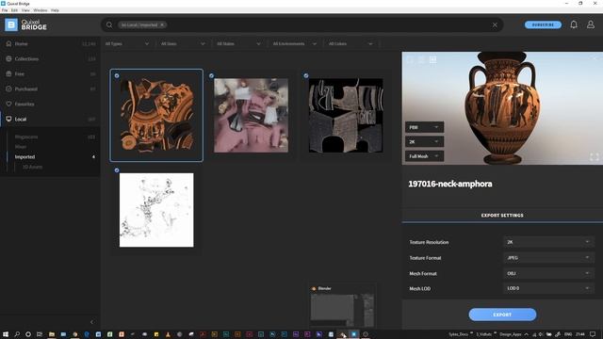
Task: Open Mesh LOD dropdown
Action: coord(548,288)
